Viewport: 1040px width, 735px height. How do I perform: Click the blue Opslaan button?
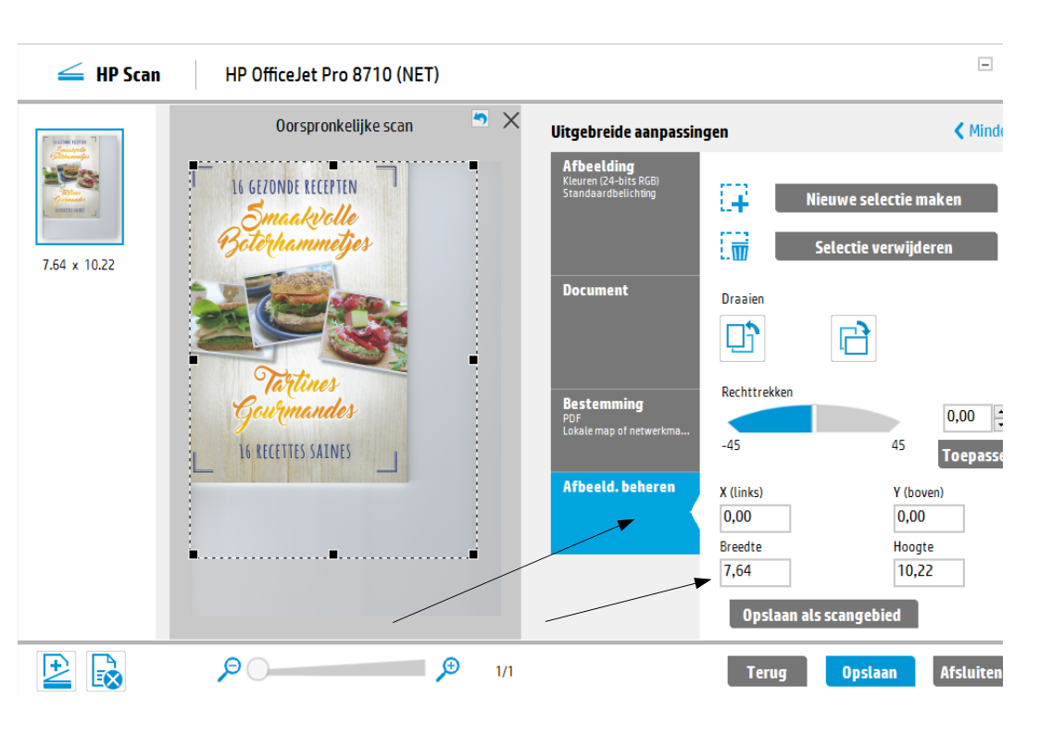point(870,671)
